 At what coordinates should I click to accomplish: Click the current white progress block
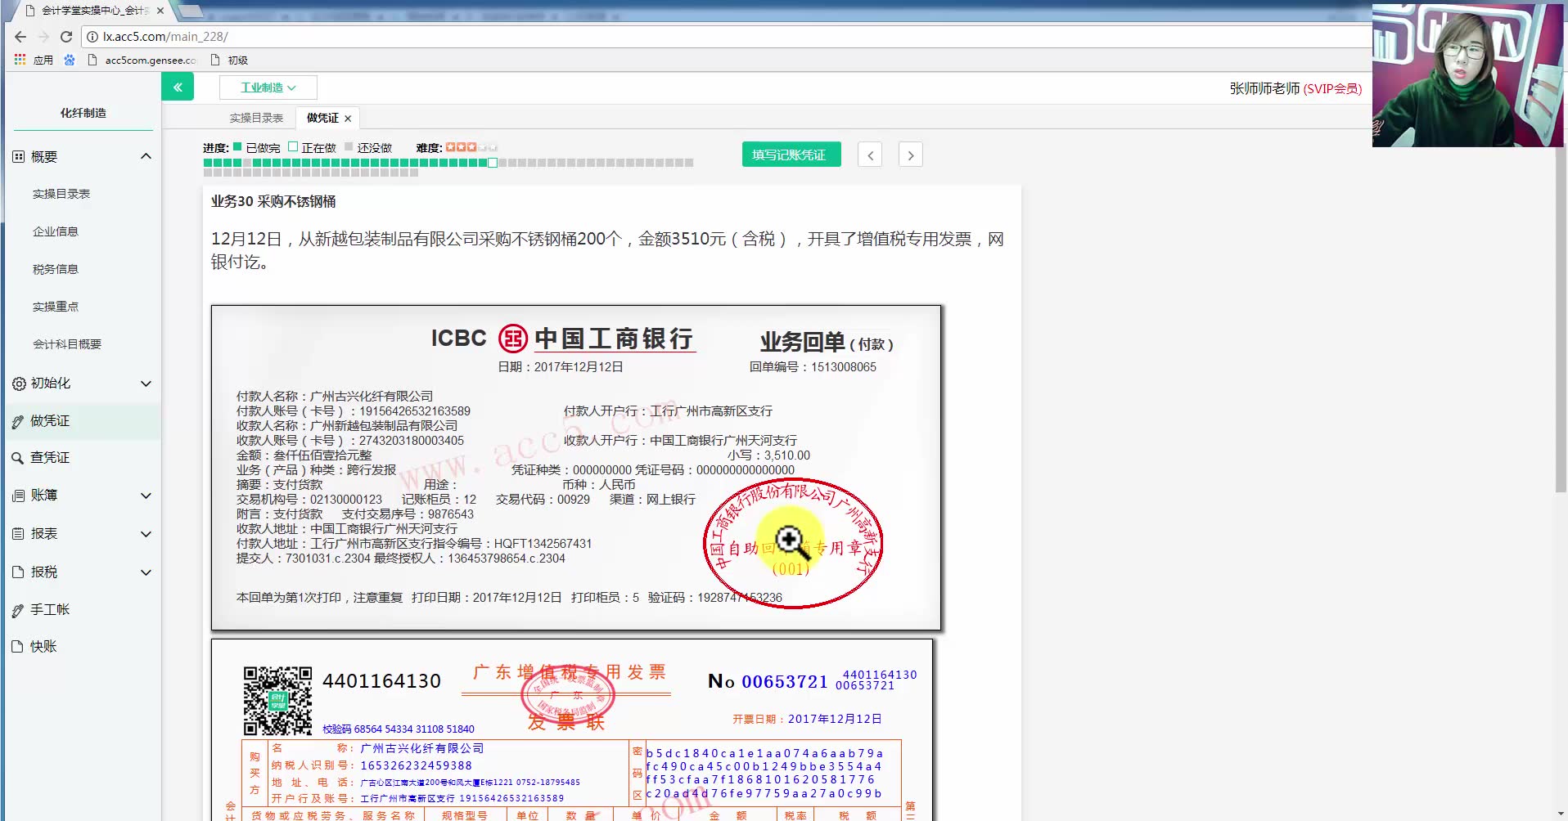[493, 163]
